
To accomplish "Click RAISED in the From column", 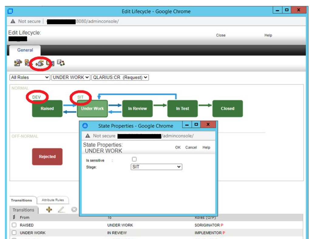I will (x=27, y=225).
